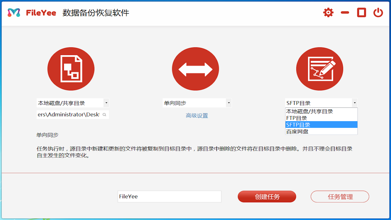Click the FileYee logo
This screenshot has height=220, width=391.
(x=13, y=13)
